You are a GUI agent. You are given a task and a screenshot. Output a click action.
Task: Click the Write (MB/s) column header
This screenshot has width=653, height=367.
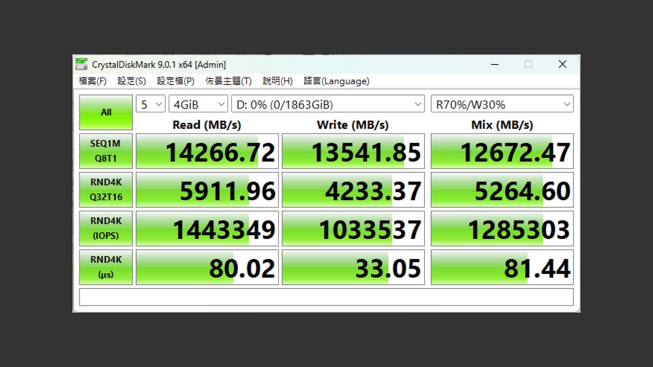[353, 125]
